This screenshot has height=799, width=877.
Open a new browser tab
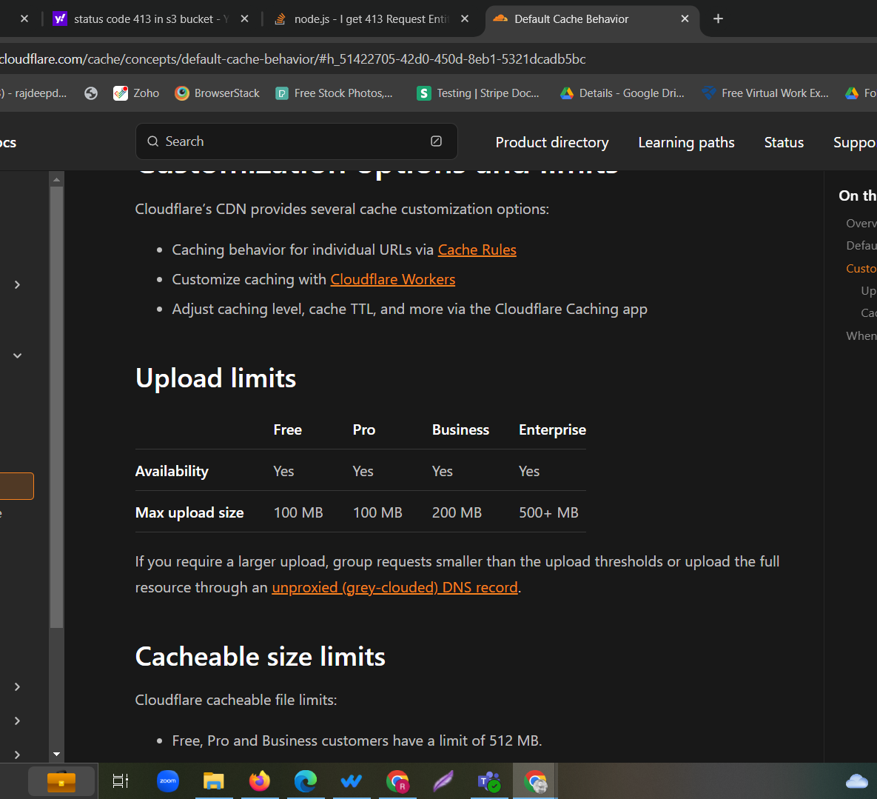pos(718,19)
